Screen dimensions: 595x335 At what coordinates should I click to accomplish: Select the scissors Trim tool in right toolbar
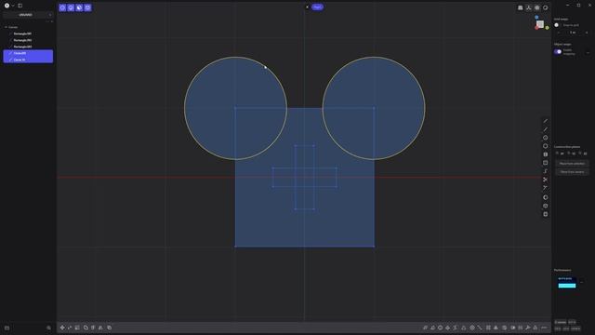pos(546,180)
